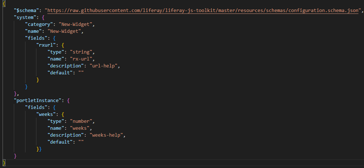Click the "weeks" object key

pos(47,114)
